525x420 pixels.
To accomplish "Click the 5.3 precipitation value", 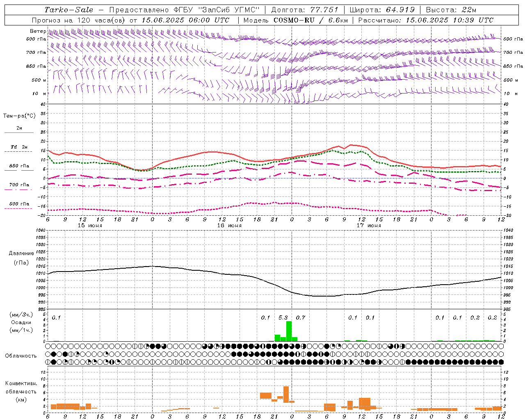I will (x=283, y=317).
